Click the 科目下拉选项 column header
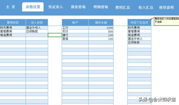 [139, 22]
